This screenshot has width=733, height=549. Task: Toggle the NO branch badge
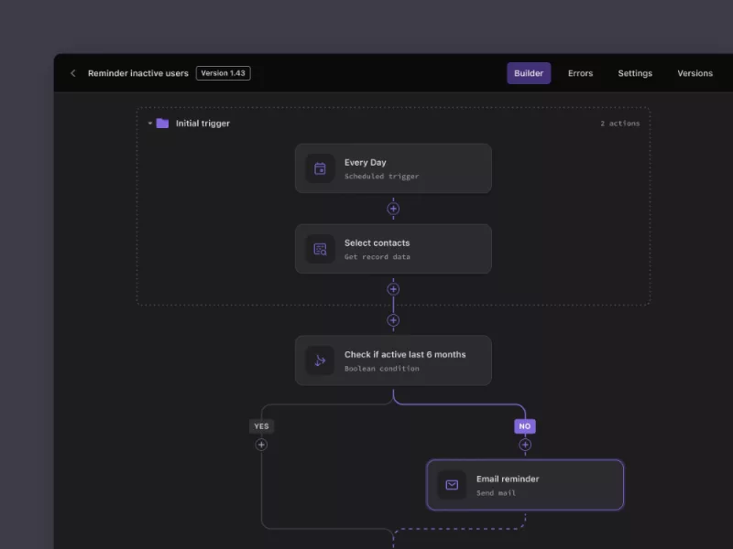tap(524, 425)
